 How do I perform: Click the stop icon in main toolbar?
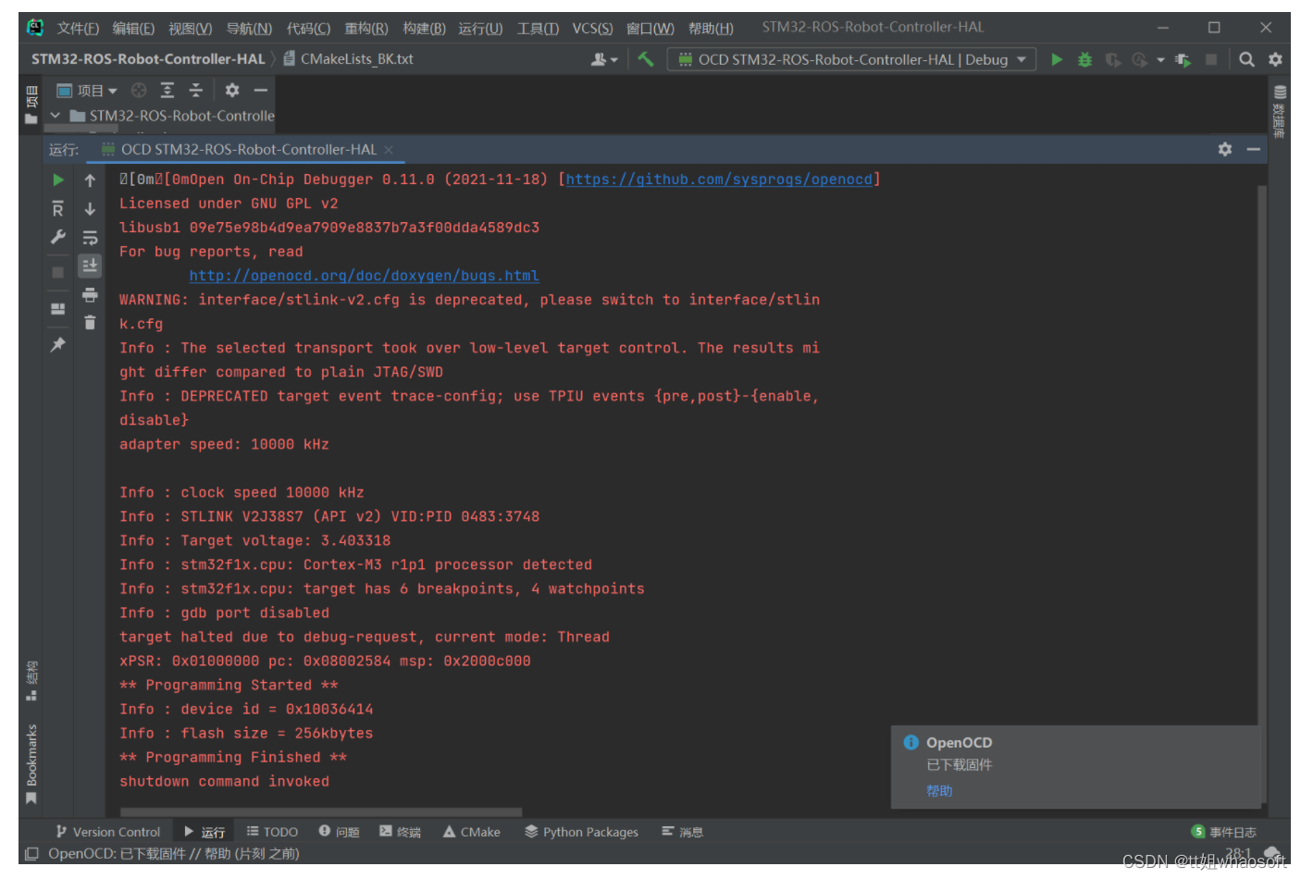[1211, 59]
